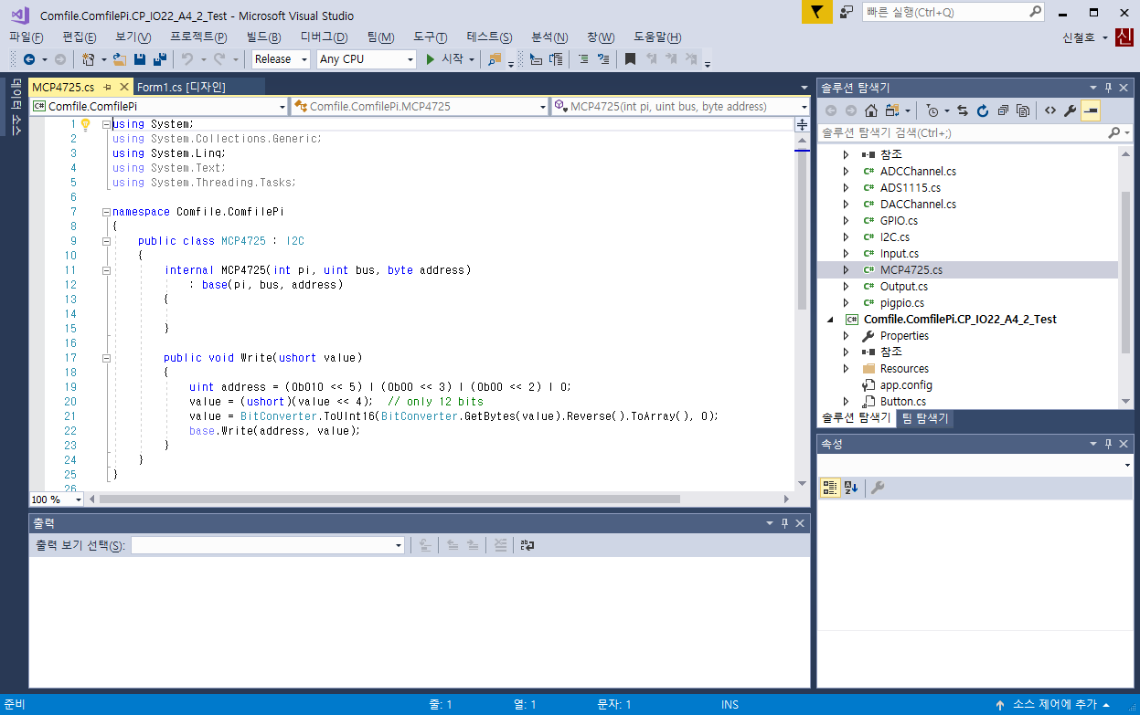Image resolution: width=1140 pixels, height=715 pixels.
Task: Click the Home icon in Solution Explorer
Action: tap(871, 110)
